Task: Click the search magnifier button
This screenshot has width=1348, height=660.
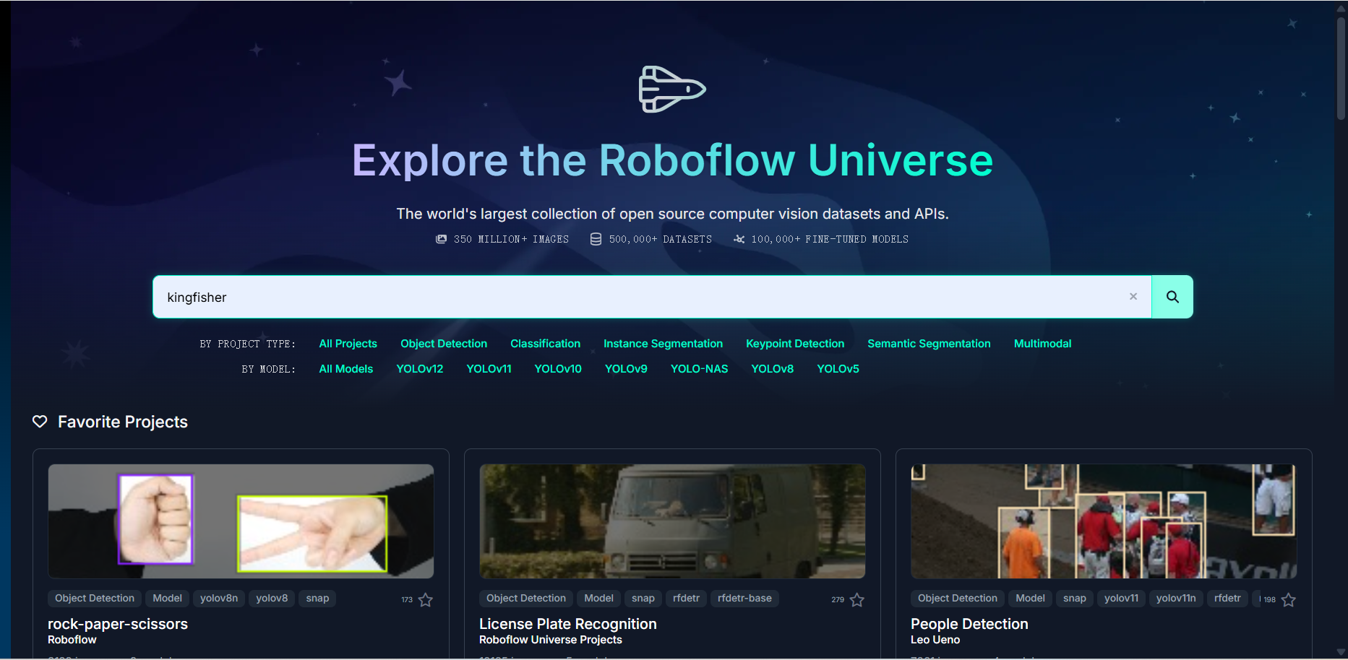Action: coord(1172,297)
